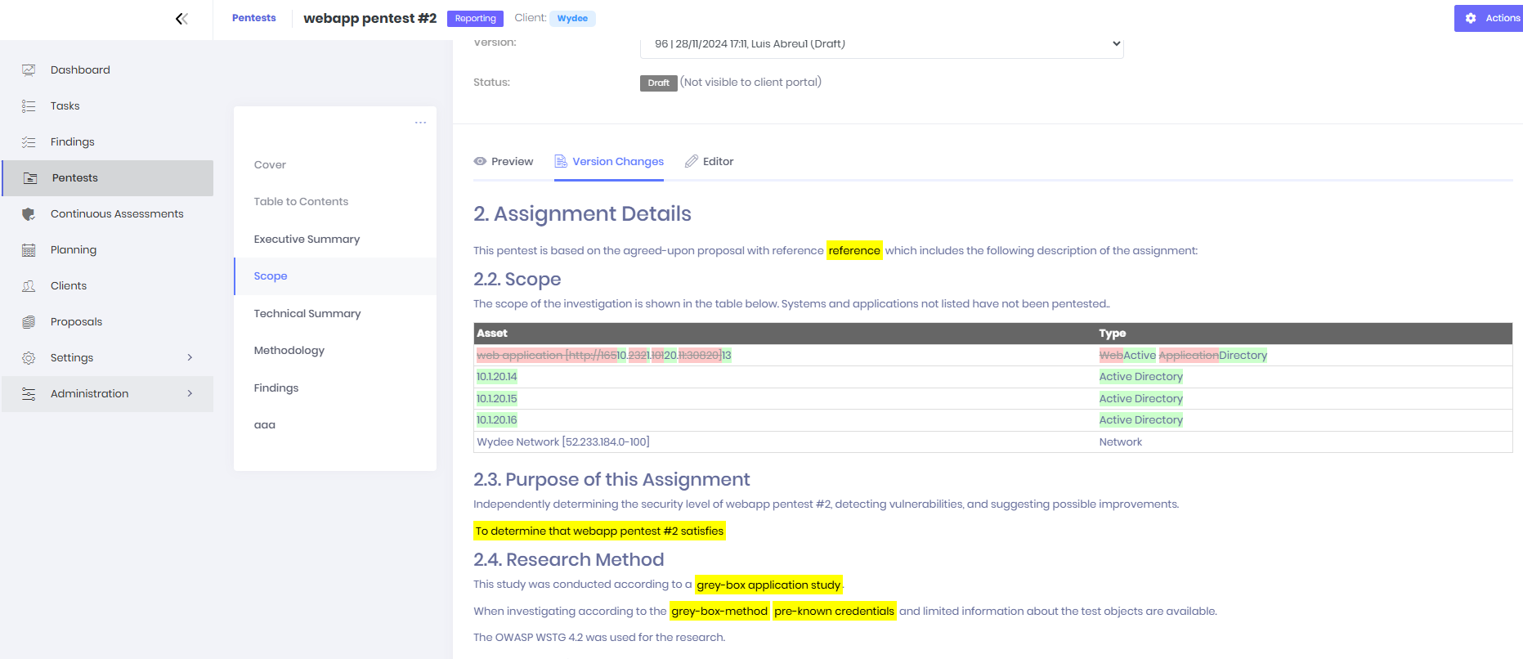
Task: Click asset 10.1.20.14 in table
Action: 496,377
